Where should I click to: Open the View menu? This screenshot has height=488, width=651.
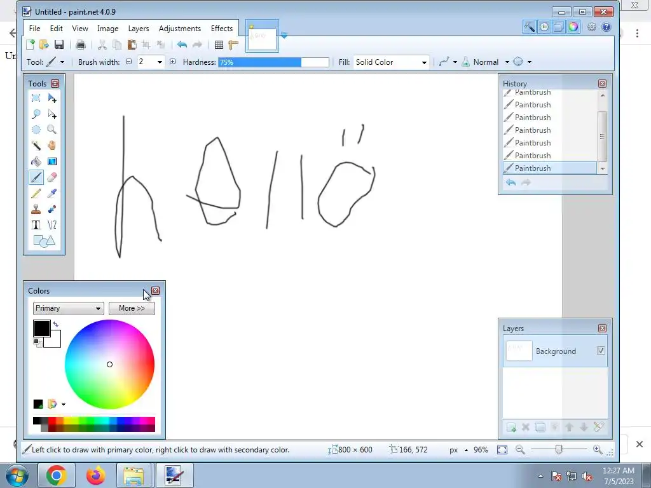tap(79, 28)
